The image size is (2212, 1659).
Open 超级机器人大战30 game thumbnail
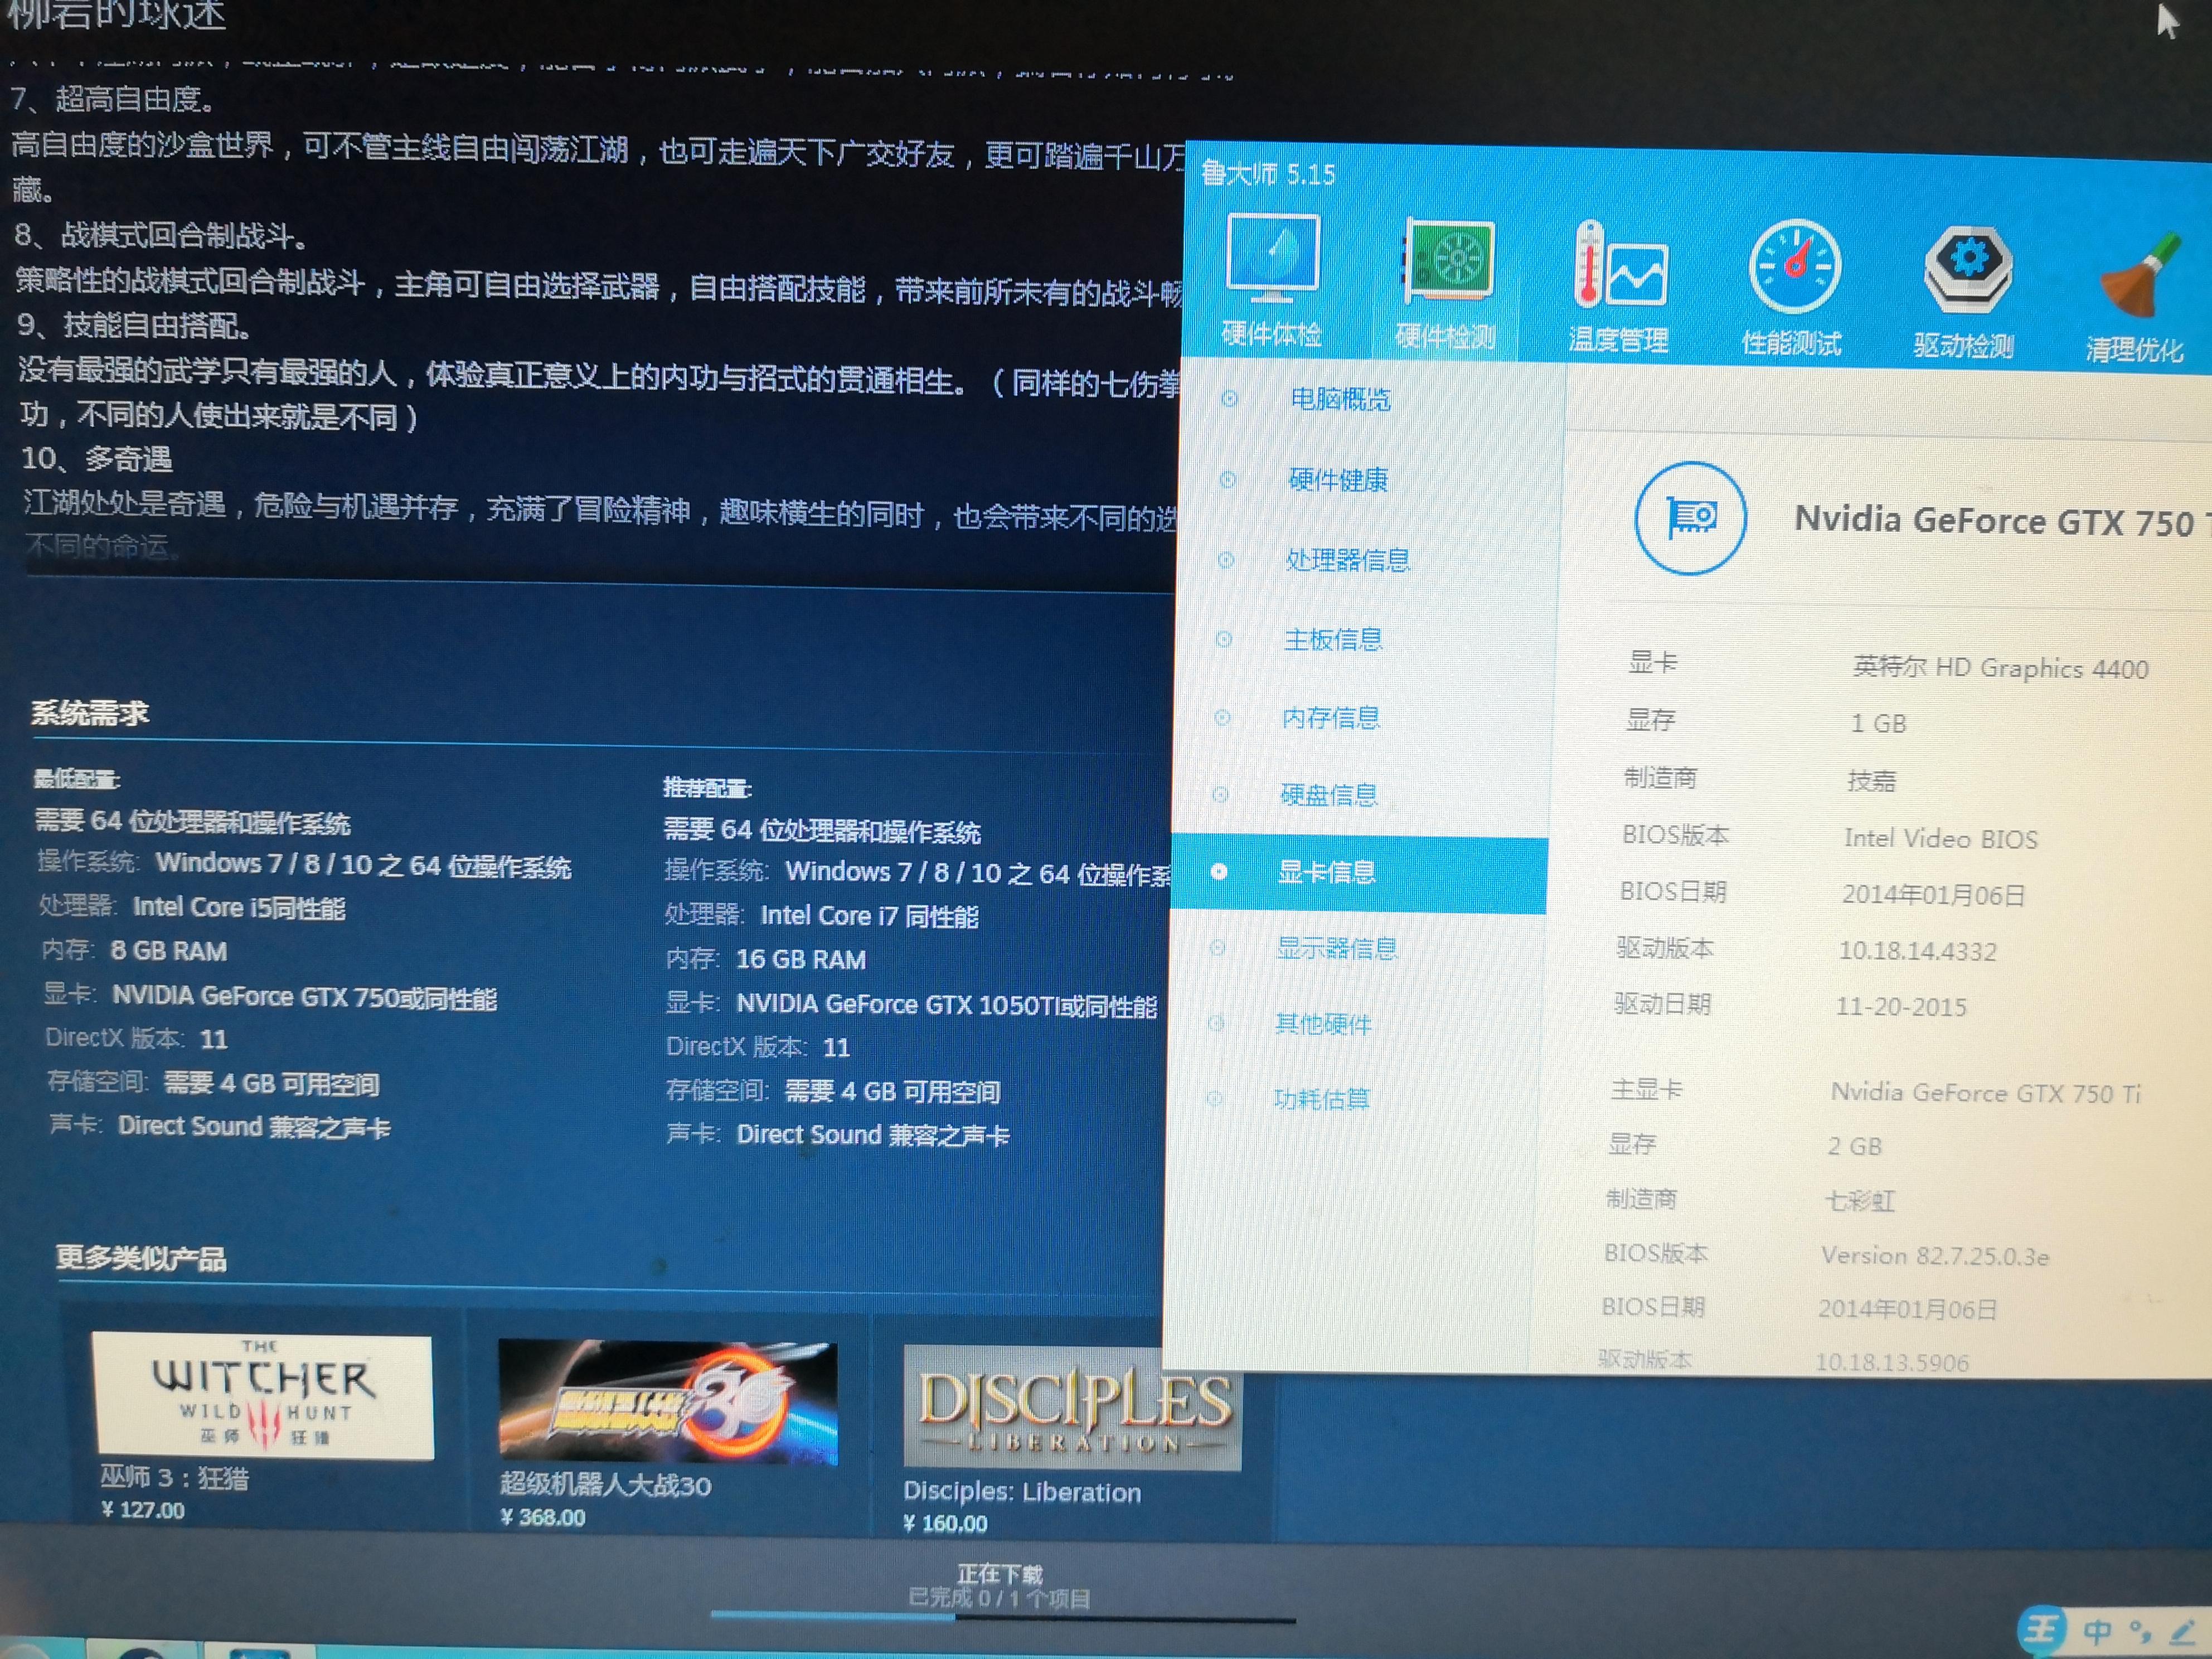coord(667,1402)
